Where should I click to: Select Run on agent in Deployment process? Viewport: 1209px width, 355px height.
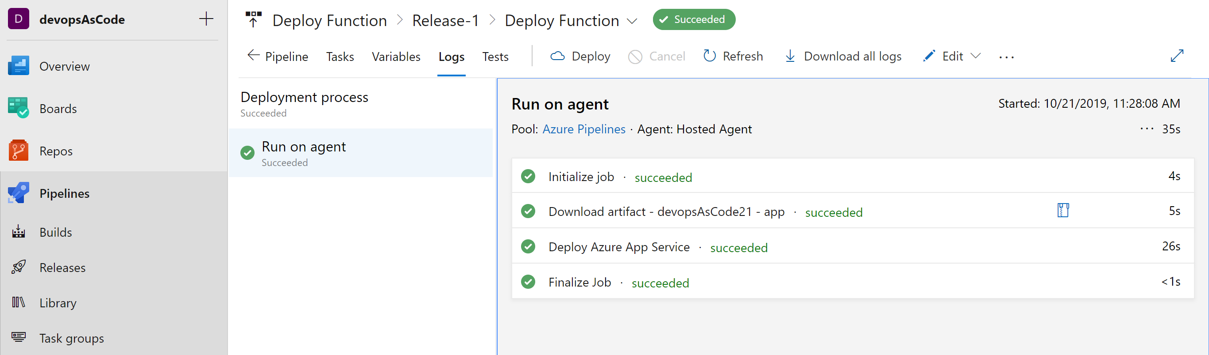coord(303,153)
